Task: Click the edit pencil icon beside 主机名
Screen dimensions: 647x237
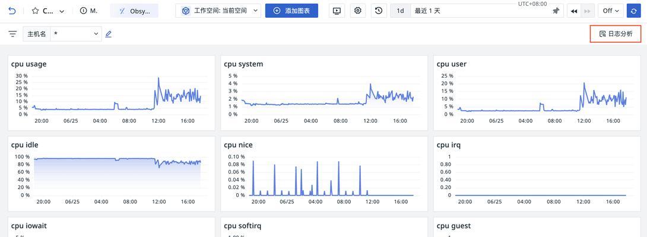Action: pos(109,34)
